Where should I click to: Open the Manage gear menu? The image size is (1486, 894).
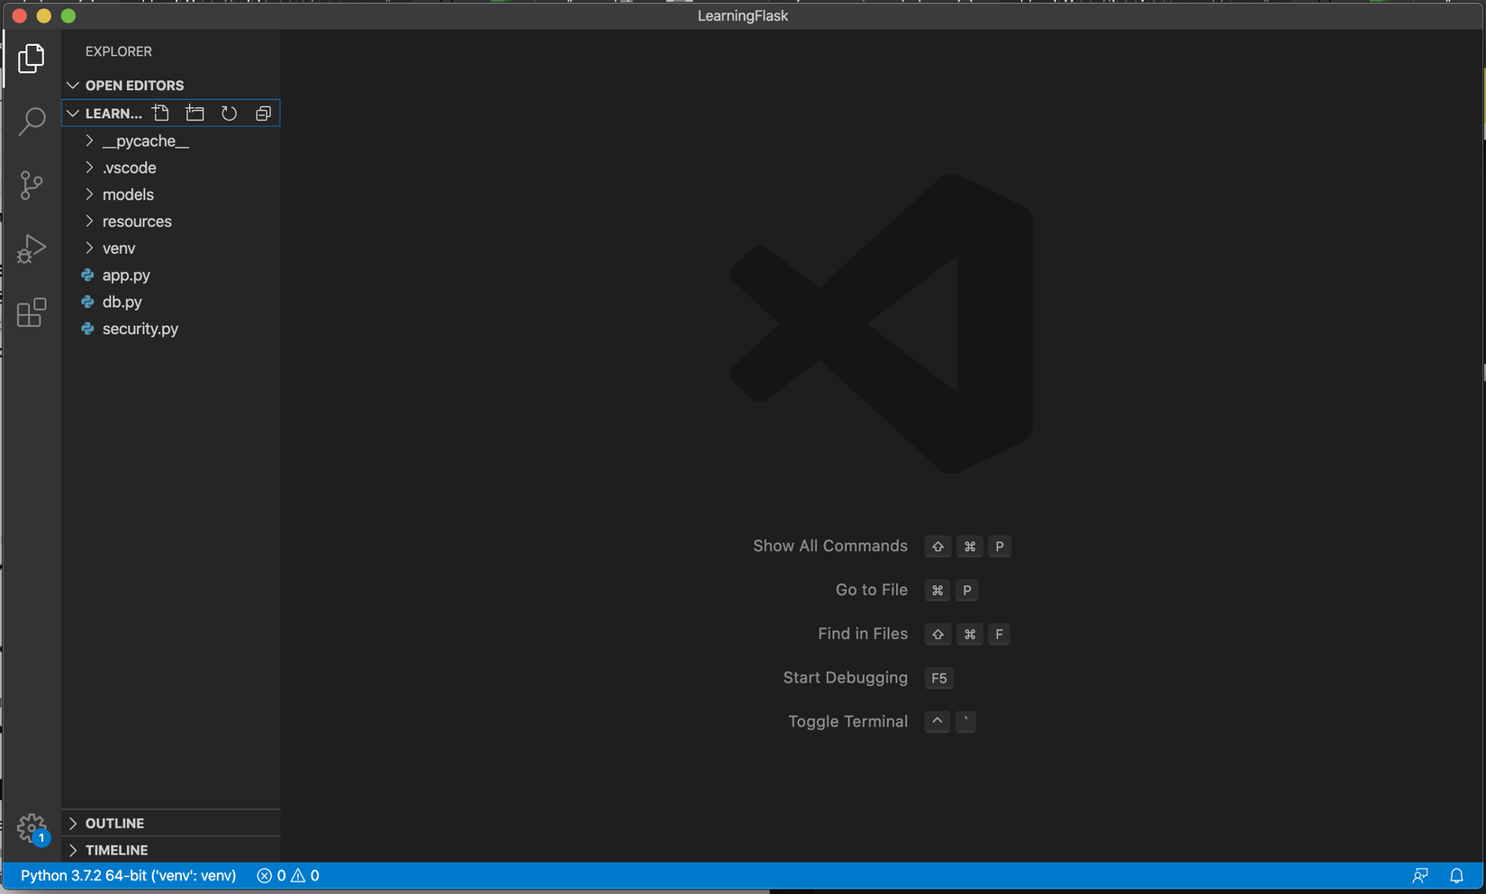(x=32, y=827)
